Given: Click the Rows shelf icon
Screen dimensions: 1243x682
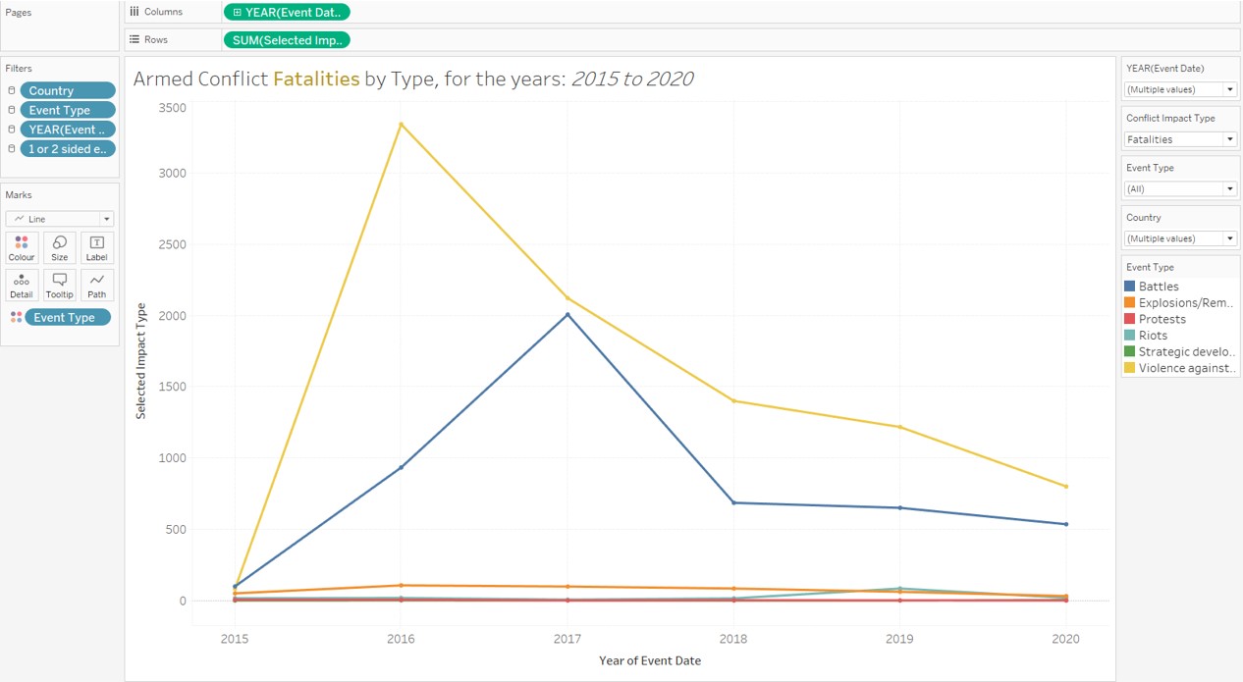Looking at the screenshot, I should [x=135, y=39].
